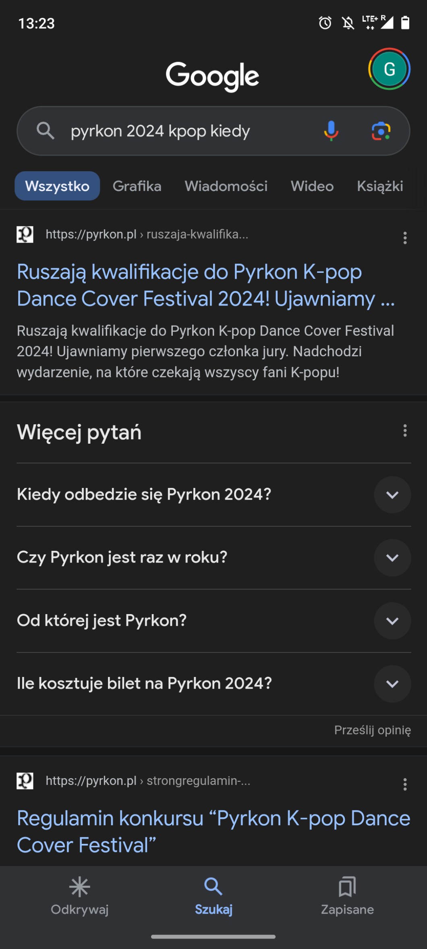
Task: Go to Odkrywaj in bottom navigation
Action: pyautogui.click(x=80, y=895)
